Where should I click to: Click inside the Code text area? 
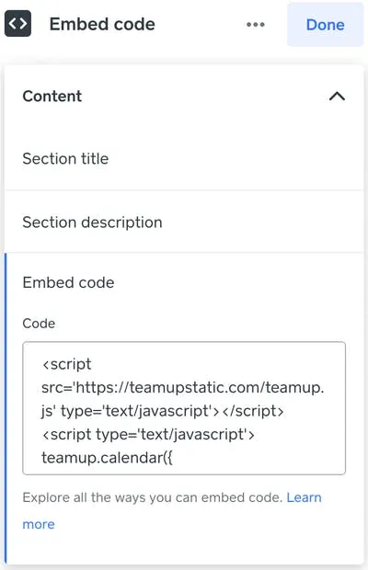[184, 408]
